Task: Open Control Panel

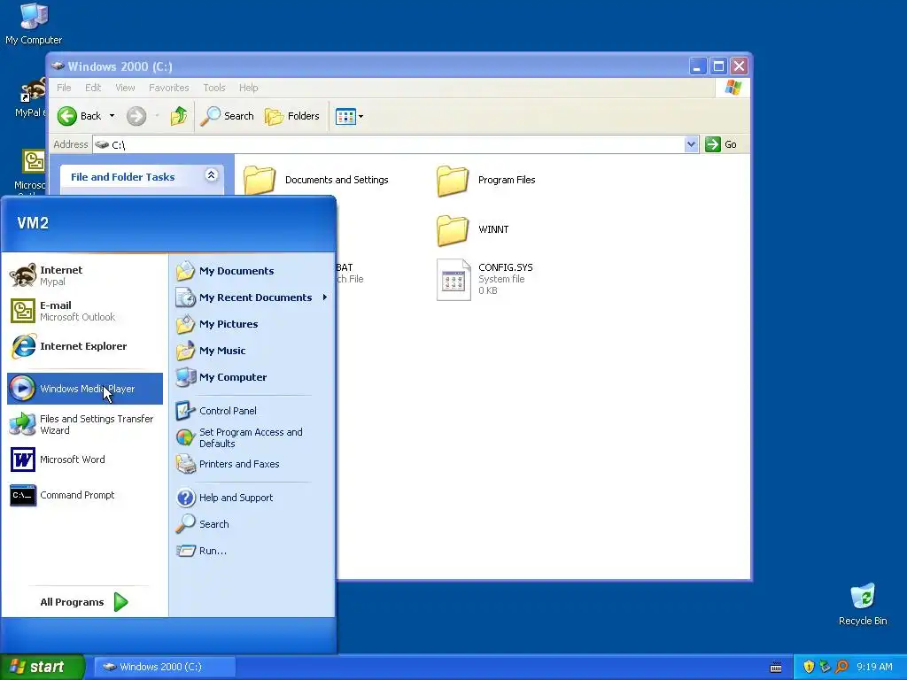Action: coord(252,411)
